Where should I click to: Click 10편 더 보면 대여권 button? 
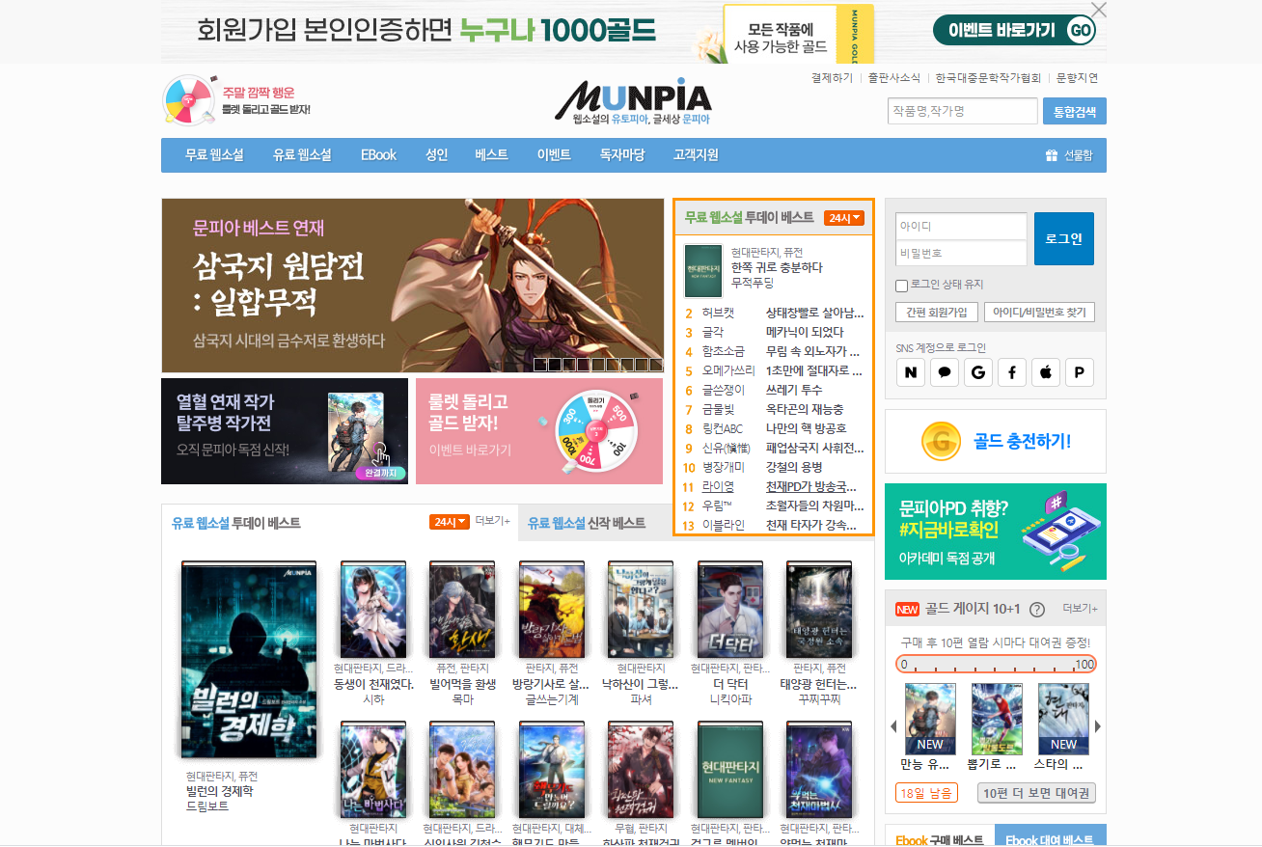[1037, 793]
